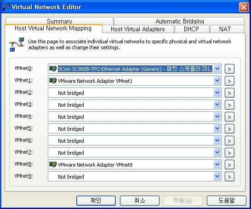Open the VMnet1 settings arrow button
This screenshot has height=209, width=251.
click(229, 81)
